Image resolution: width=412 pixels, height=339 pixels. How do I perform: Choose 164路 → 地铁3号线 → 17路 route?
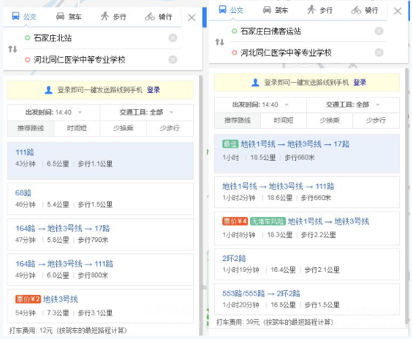coord(100,235)
